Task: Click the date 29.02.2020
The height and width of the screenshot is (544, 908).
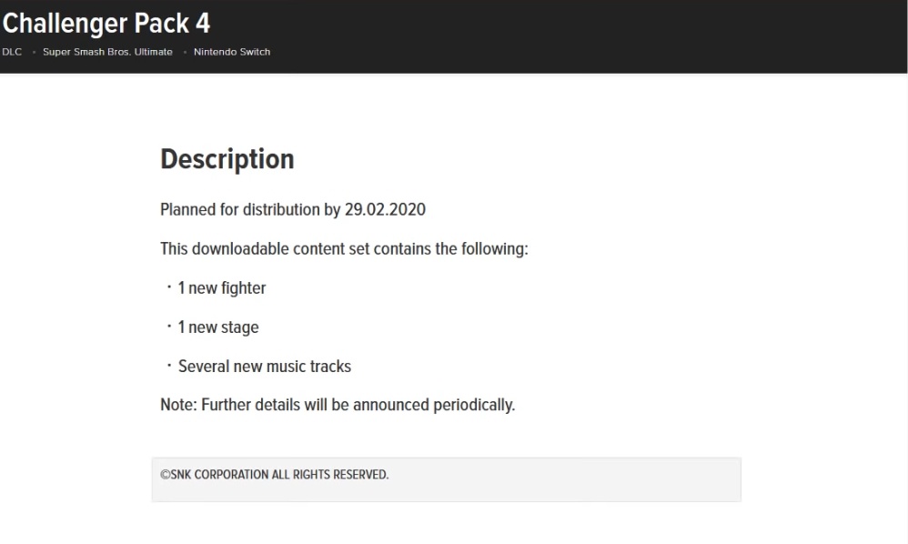Action: click(x=385, y=210)
